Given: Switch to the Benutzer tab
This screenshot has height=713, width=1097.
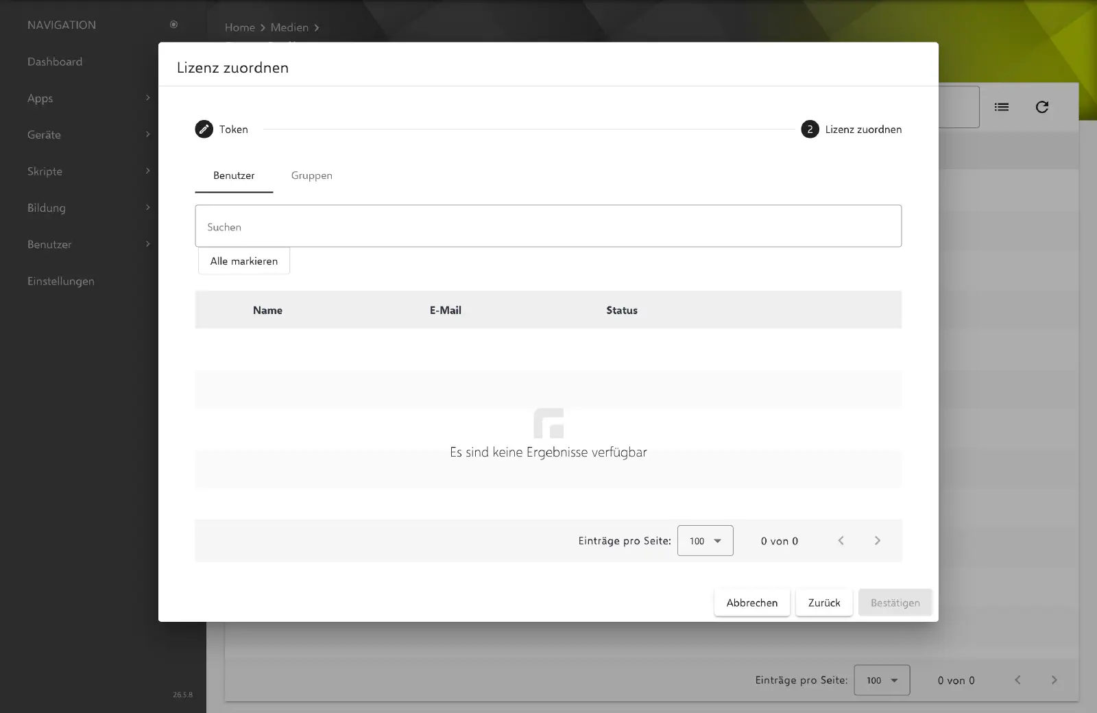Looking at the screenshot, I should [x=234, y=176].
